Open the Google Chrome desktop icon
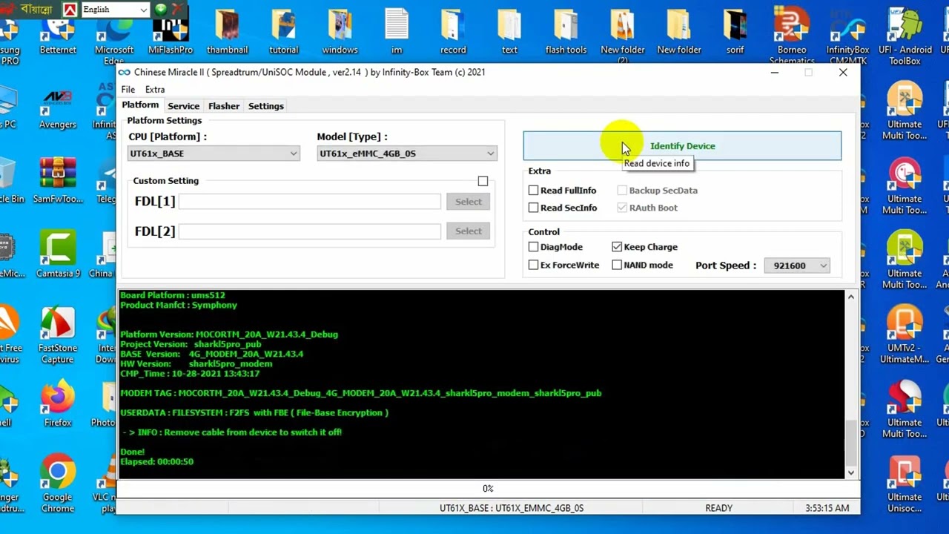The image size is (949, 534). 58,484
